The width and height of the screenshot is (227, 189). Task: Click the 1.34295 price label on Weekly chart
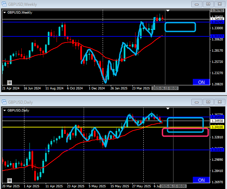pyautogui.click(x=217, y=22)
